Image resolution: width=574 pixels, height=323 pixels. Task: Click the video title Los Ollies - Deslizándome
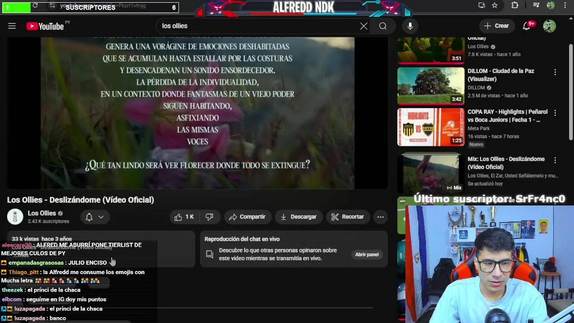pyautogui.click(x=81, y=200)
